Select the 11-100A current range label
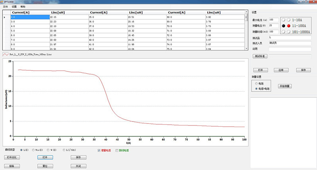 [299, 26]
